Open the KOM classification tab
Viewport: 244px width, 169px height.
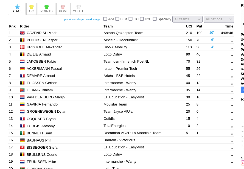coord(63,9)
